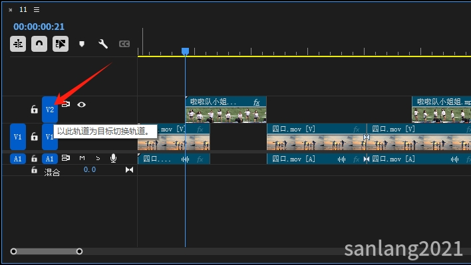Click fx badge on first A1 audio clip

tap(200, 159)
